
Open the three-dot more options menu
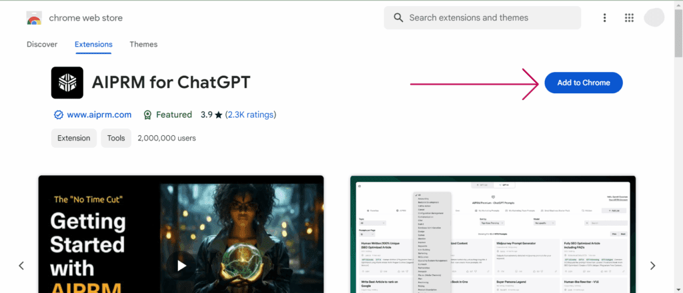click(x=605, y=18)
